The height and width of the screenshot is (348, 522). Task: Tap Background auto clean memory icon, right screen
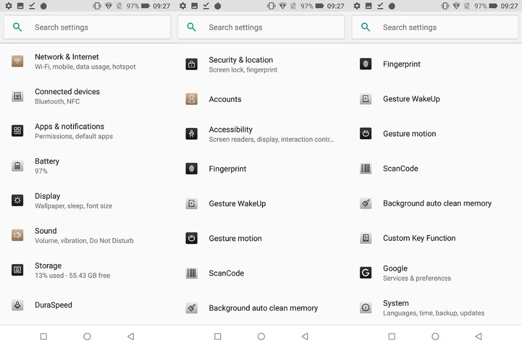pyautogui.click(x=365, y=203)
